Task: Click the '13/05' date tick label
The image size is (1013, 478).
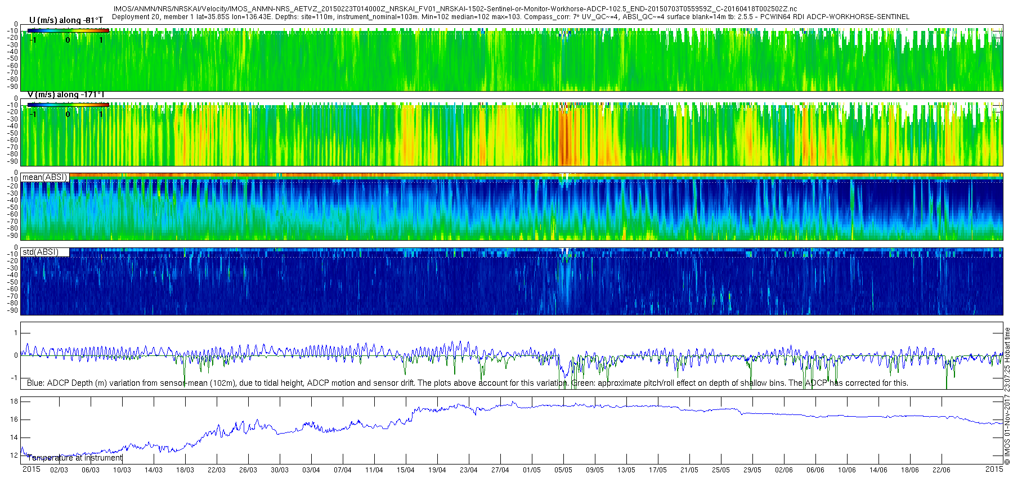Action: click(626, 470)
